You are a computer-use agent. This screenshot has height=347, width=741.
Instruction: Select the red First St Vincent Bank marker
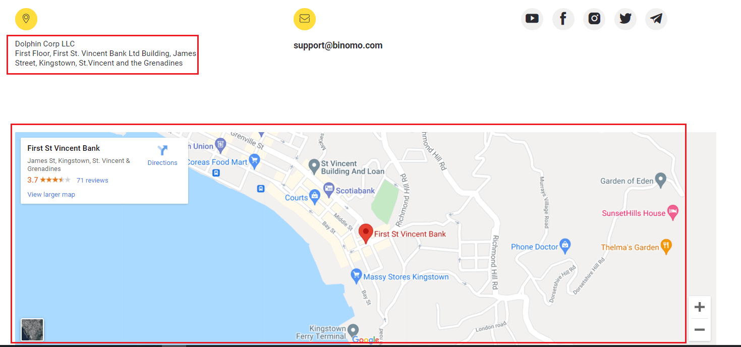(x=366, y=234)
